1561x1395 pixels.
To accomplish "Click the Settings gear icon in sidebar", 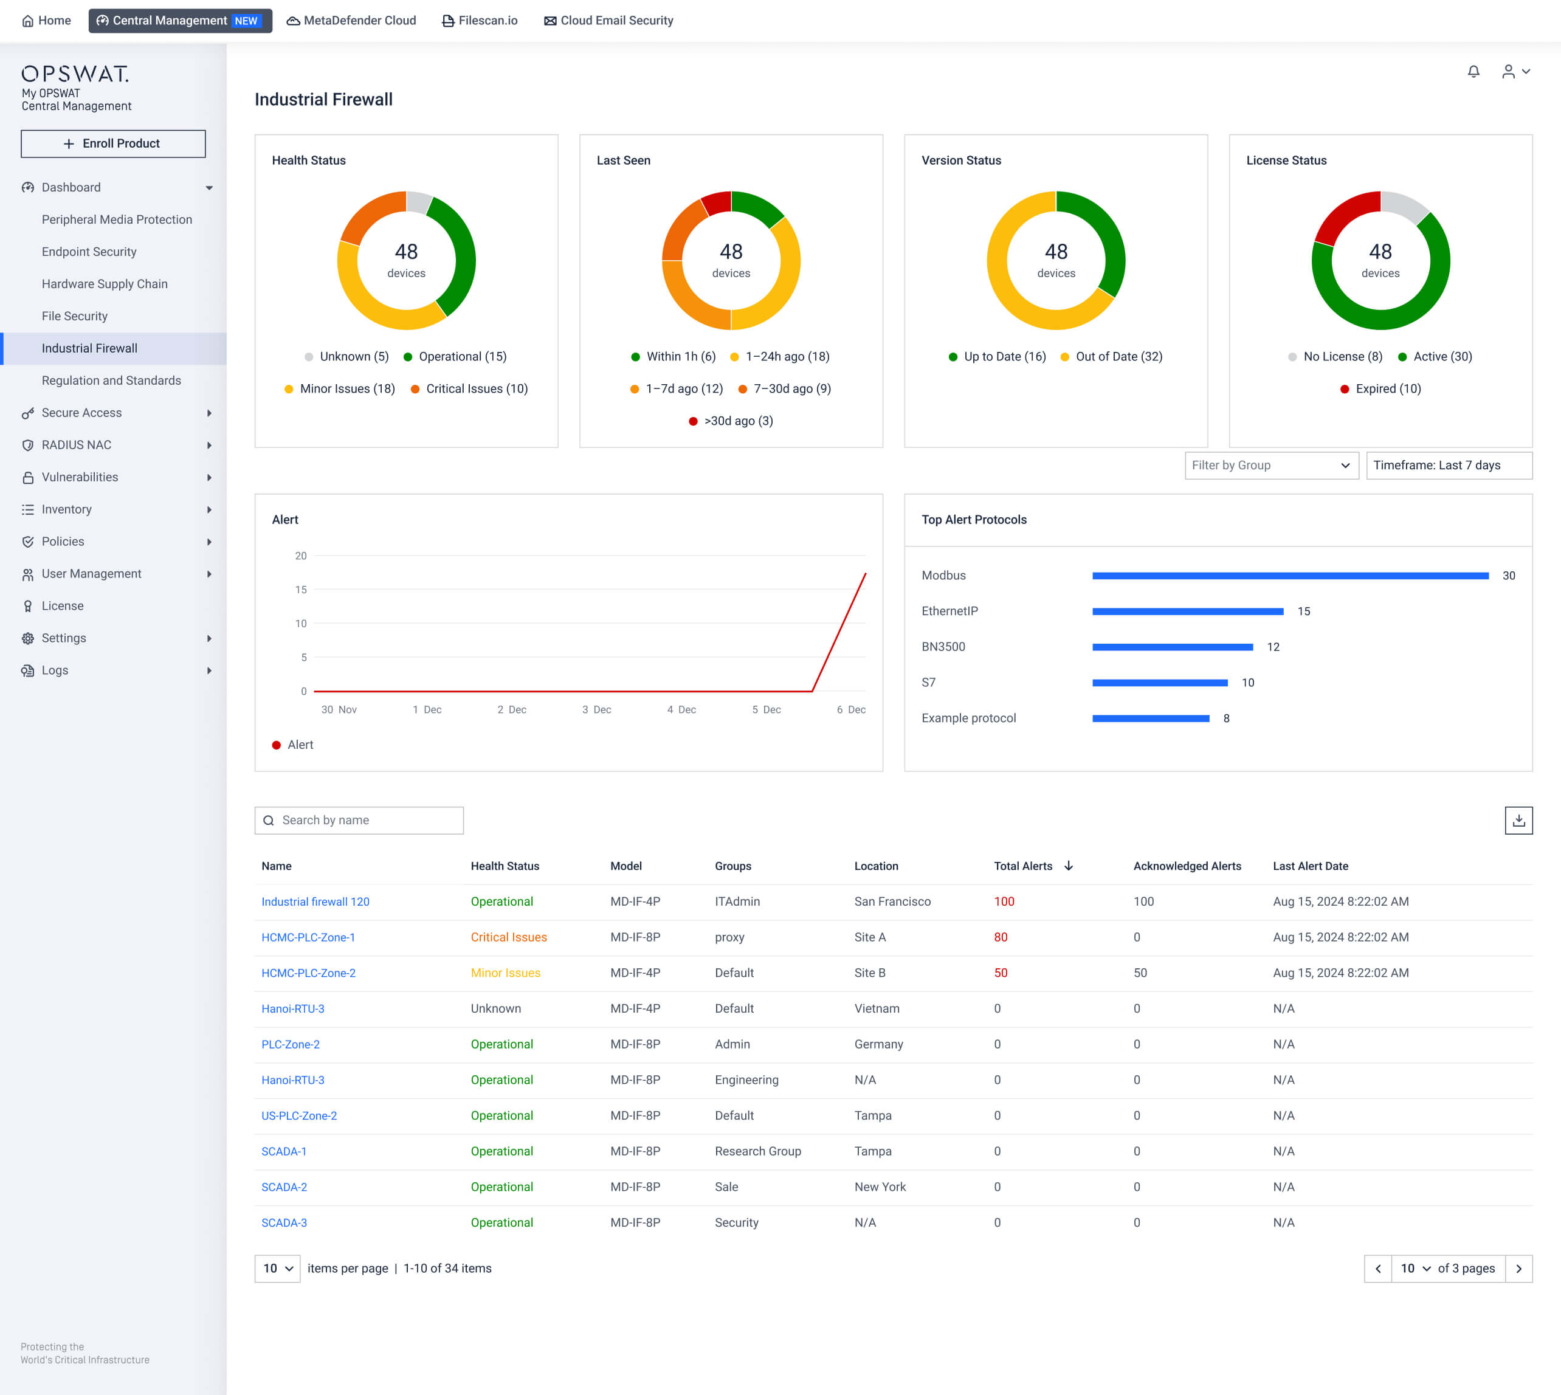I will 27,638.
